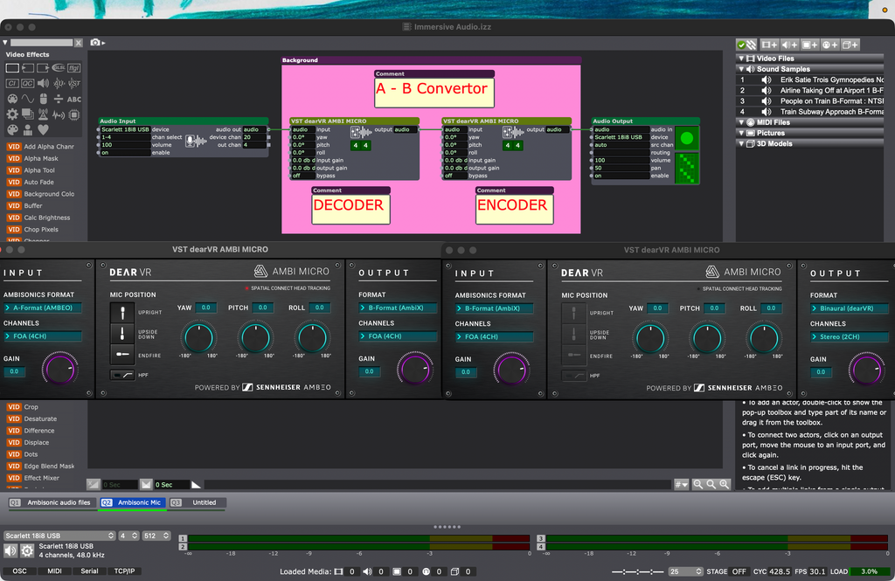Open left plugin output B-Format (AmbiX) dropdown

tap(398, 308)
